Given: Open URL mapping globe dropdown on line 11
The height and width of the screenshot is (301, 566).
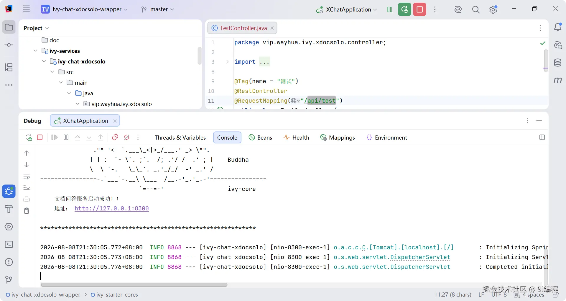Looking at the screenshot, I should (295, 101).
